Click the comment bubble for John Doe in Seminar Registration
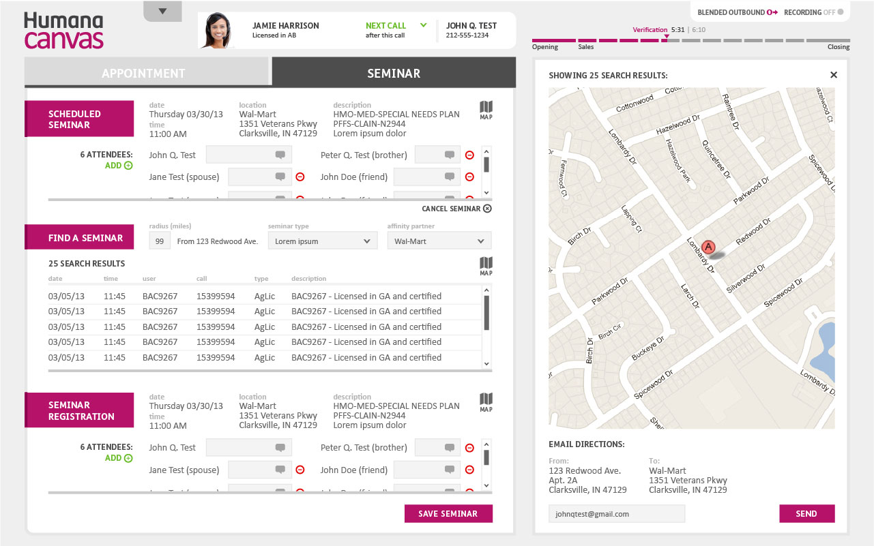Image resolution: width=874 pixels, height=546 pixels. click(449, 470)
